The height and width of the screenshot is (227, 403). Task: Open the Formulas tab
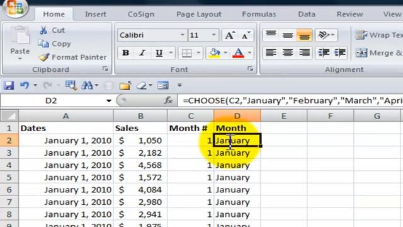tap(259, 14)
